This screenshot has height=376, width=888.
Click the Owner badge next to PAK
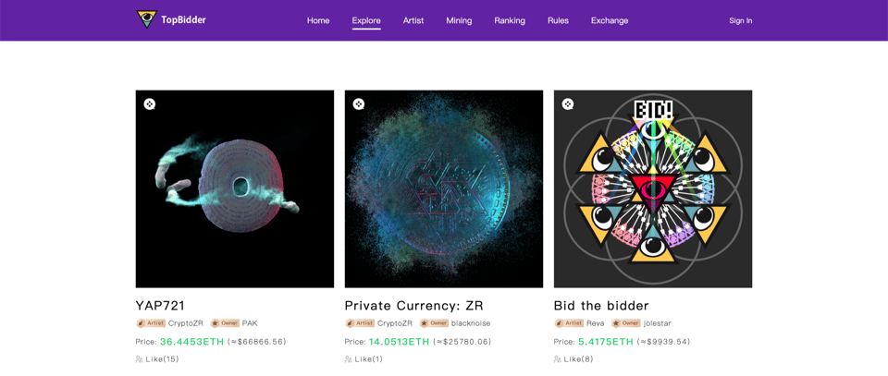(225, 323)
